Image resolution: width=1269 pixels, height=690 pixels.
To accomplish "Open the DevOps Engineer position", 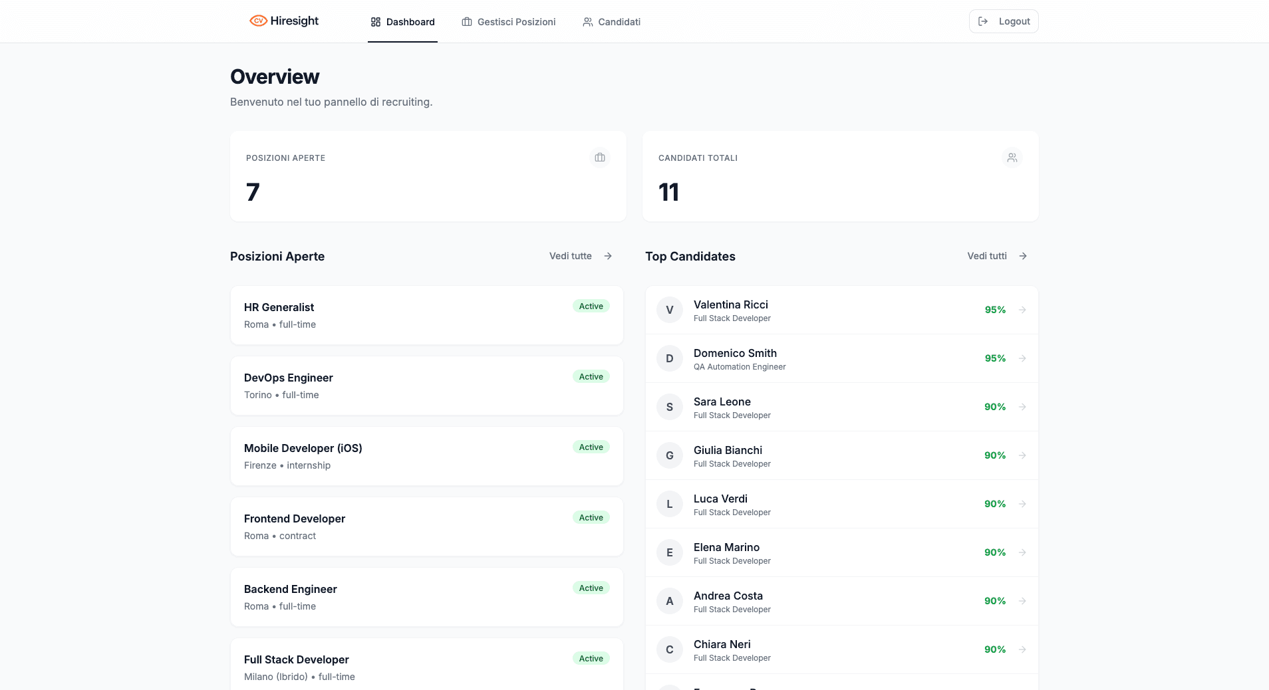I will [427, 386].
